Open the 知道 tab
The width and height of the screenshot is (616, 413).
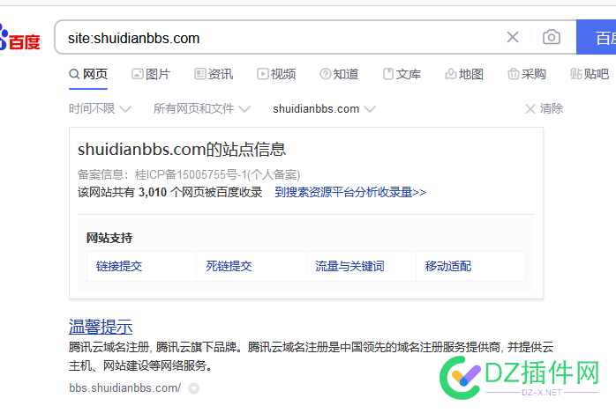(x=339, y=74)
